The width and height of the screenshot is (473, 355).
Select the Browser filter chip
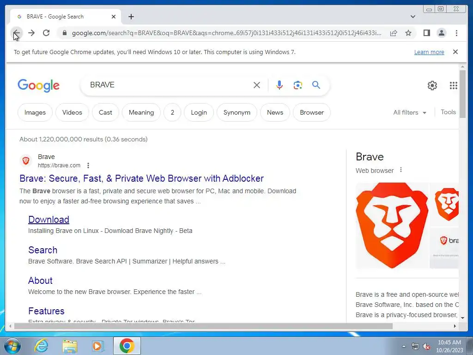[x=312, y=112]
